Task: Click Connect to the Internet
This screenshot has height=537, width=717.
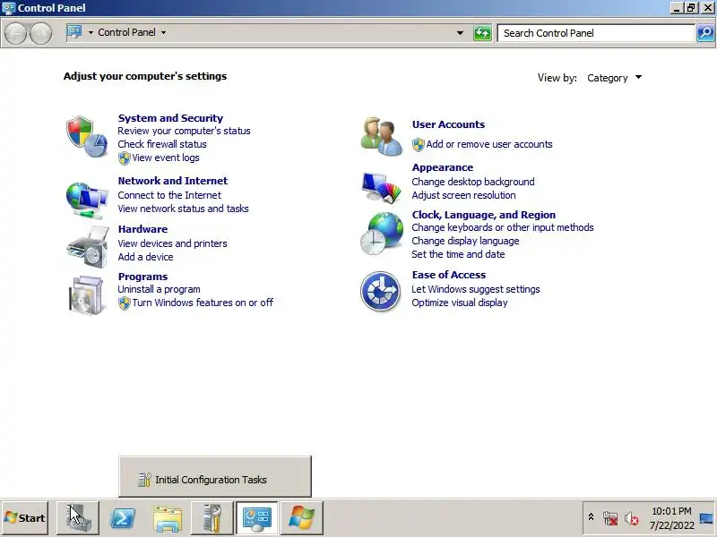Action: pyautogui.click(x=169, y=195)
